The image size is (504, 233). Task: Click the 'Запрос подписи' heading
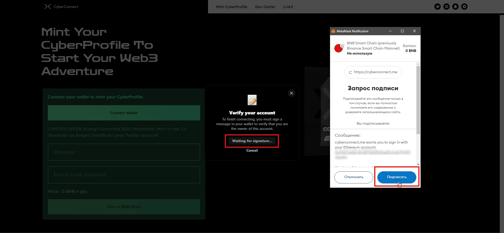(373, 88)
